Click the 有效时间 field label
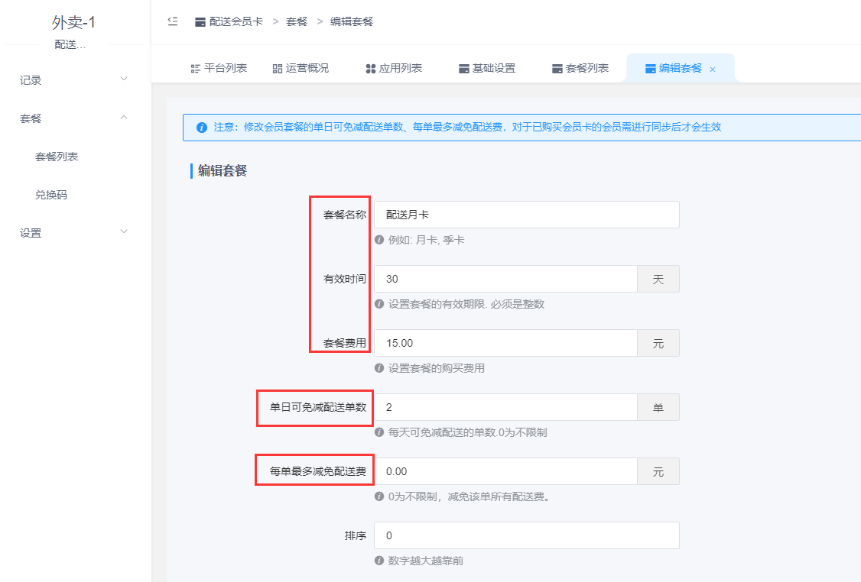 [344, 279]
